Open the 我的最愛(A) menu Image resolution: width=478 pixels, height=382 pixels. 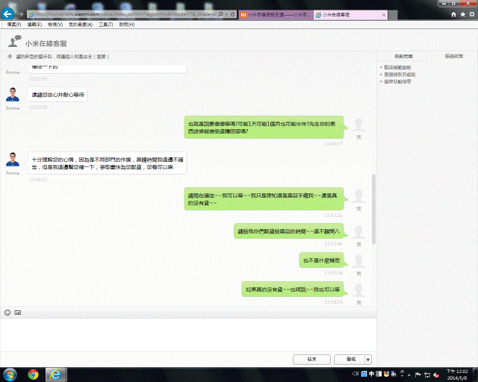[x=81, y=25]
